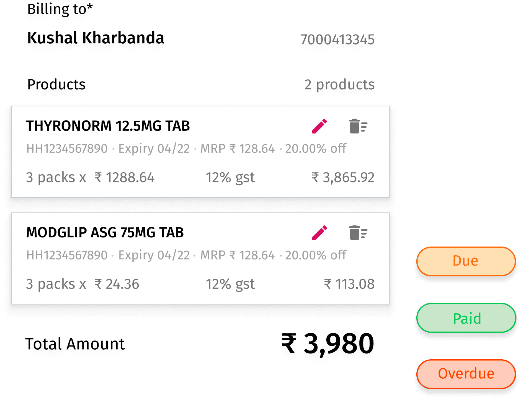Mark invoice as Paid
521x398 pixels.
point(466,318)
